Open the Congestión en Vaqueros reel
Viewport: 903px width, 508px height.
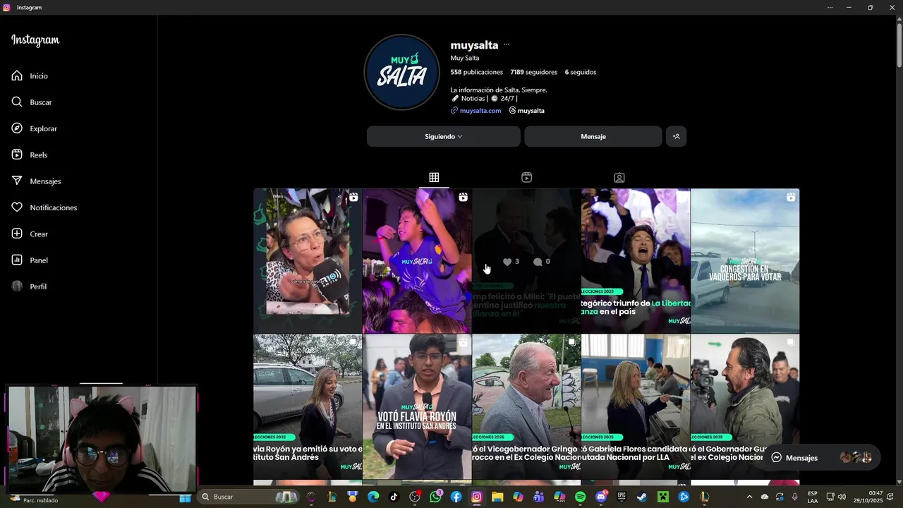(x=745, y=260)
